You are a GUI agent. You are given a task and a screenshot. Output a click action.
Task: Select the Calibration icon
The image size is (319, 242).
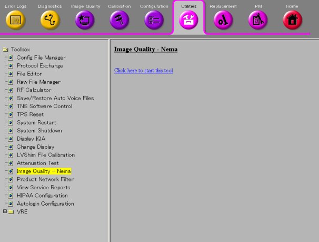click(119, 20)
